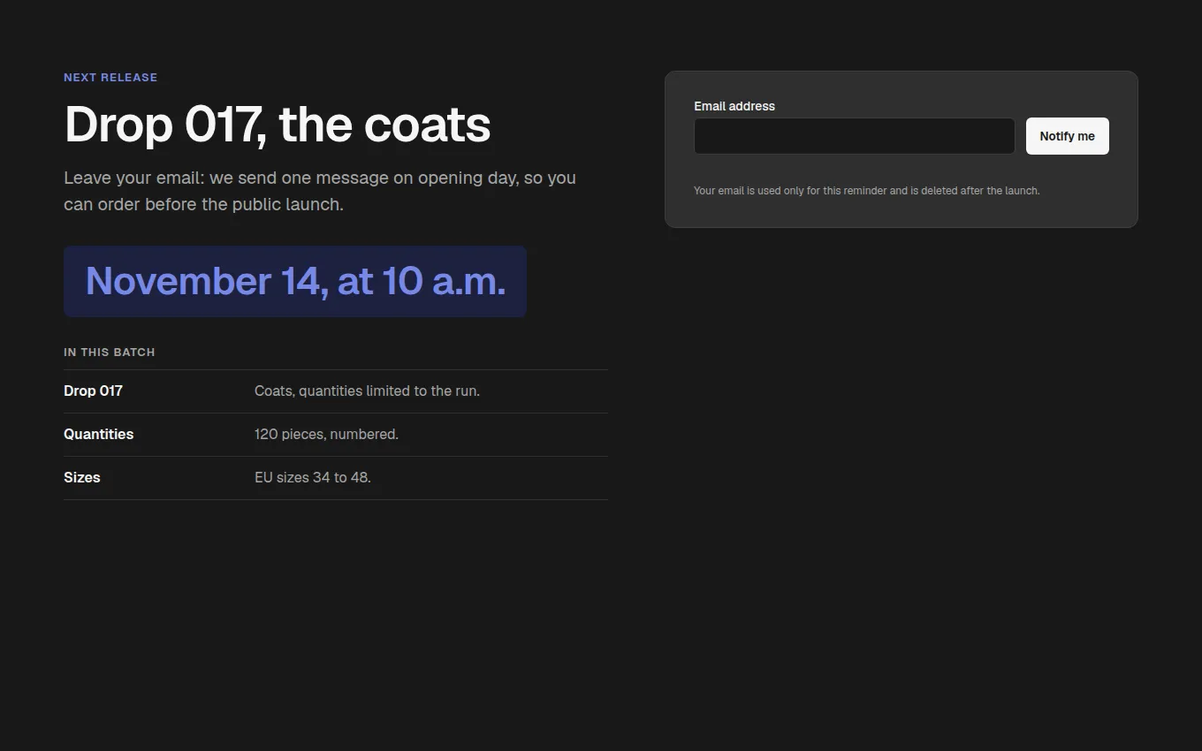This screenshot has width=1202, height=751.
Task: Click the 'Leave your email' intro paragraph
Action: [320, 191]
